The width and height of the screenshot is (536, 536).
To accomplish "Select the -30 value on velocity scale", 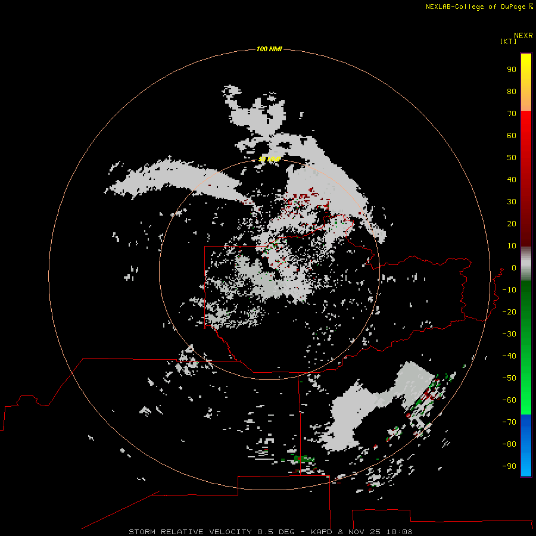I will tap(509, 334).
